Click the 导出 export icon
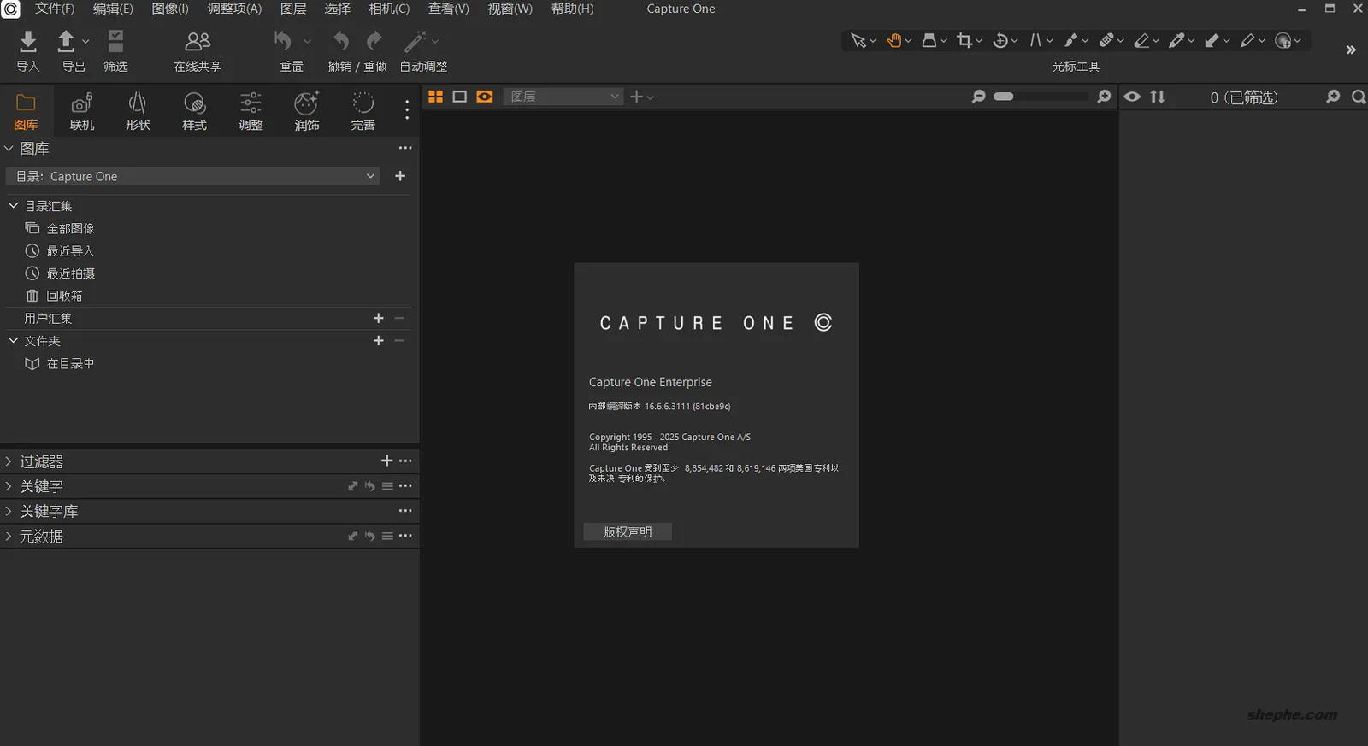The width and height of the screenshot is (1368, 746). coord(66,41)
